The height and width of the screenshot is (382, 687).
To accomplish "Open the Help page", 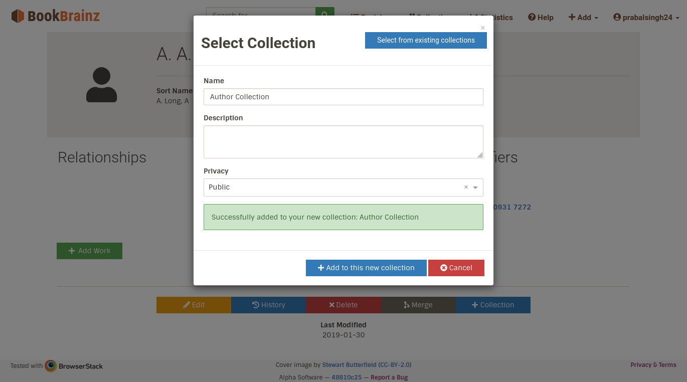I will click(541, 18).
